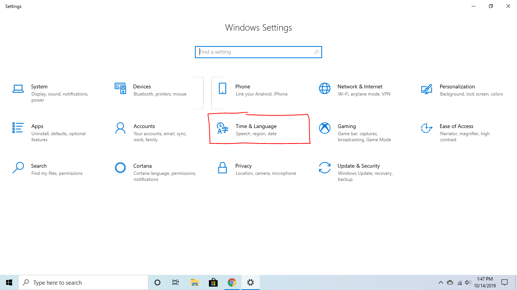
Task: Focus the Find a setting box
Action: coord(258,52)
